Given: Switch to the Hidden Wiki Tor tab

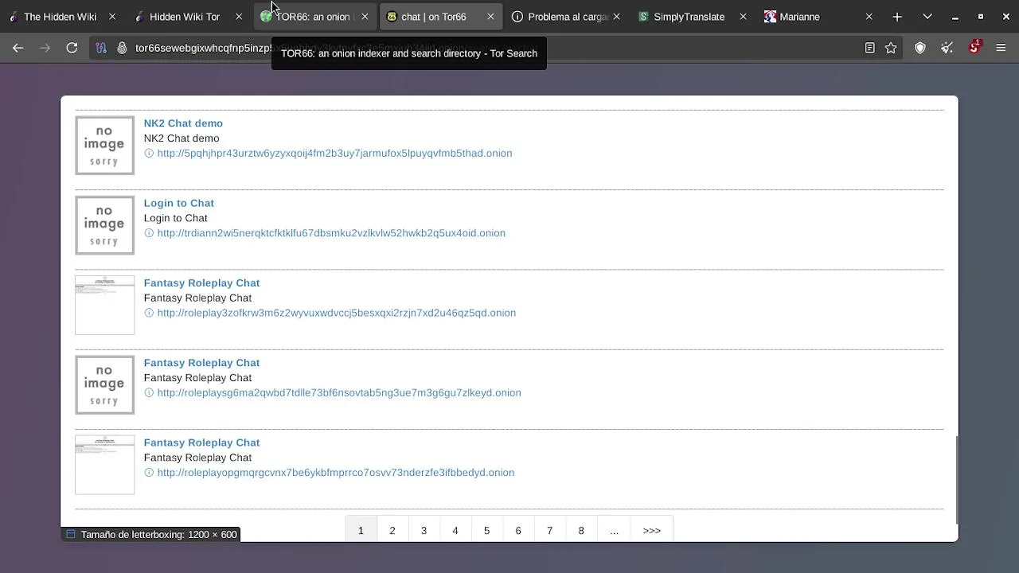Looking at the screenshot, I should (184, 17).
